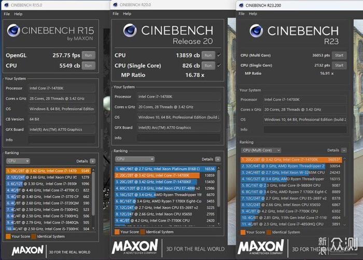Click the MAXON logo in R23 window
The image size is (363, 260).
(x=261, y=248)
